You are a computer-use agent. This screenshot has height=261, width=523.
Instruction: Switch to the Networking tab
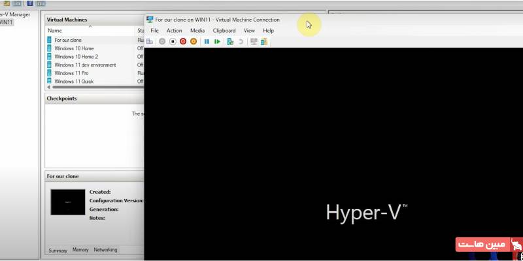105,250
